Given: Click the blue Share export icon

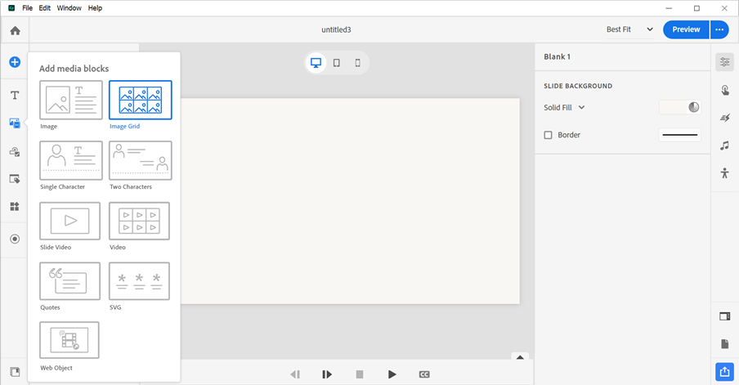Looking at the screenshot, I should 724,372.
